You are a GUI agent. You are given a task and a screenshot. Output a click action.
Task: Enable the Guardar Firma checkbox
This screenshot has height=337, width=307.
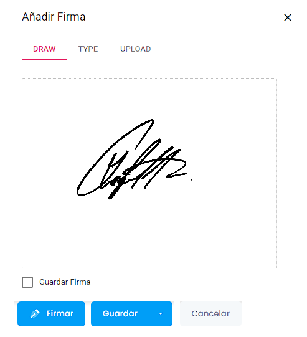pos(27,282)
